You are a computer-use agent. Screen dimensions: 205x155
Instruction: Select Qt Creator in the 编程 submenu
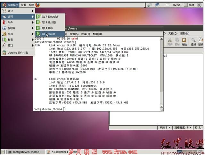click(50, 34)
